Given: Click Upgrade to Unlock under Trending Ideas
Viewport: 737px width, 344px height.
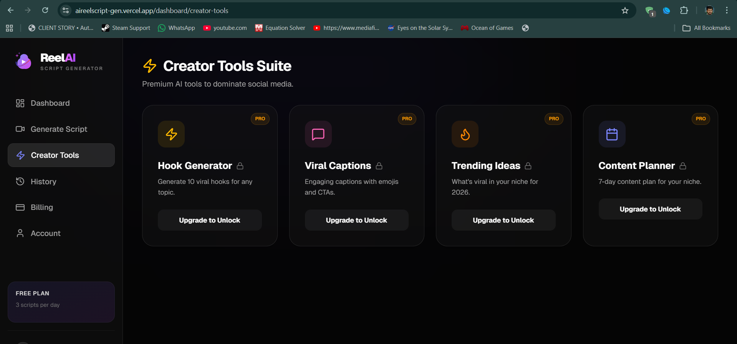Looking at the screenshot, I should (503, 220).
